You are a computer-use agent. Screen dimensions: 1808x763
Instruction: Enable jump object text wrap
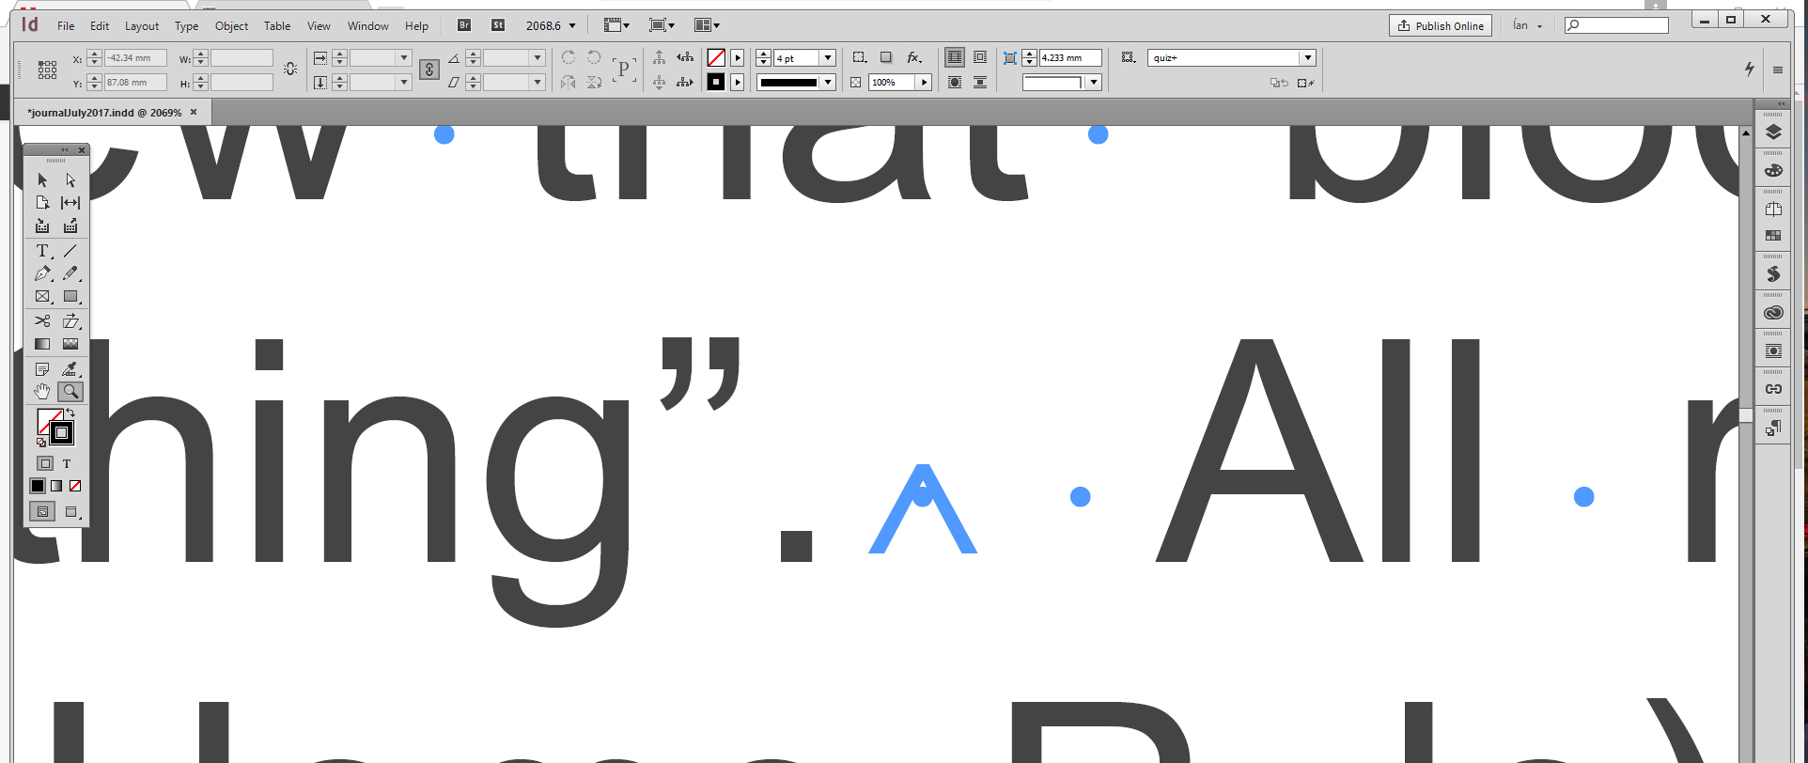coord(980,83)
